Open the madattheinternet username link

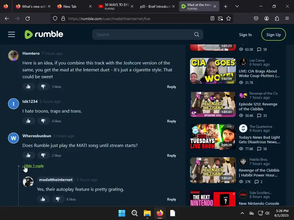[x=56, y=180]
